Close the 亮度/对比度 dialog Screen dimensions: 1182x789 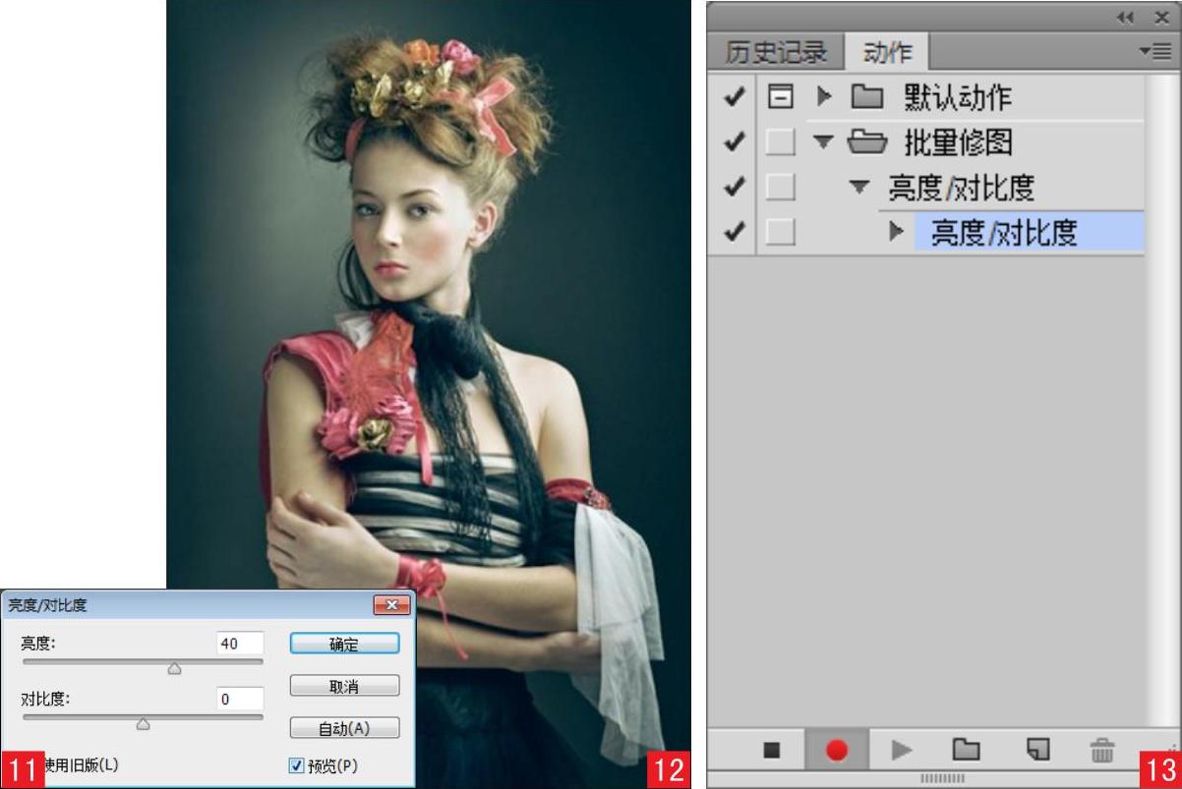tap(391, 605)
